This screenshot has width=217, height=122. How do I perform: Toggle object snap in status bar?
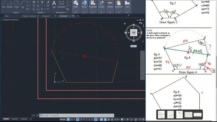pos(96,119)
